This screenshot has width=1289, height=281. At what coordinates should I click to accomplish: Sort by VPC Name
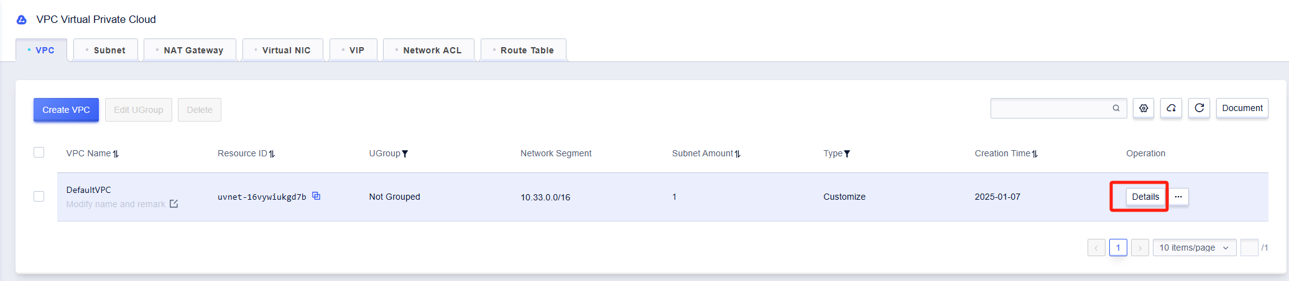click(116, 154)
